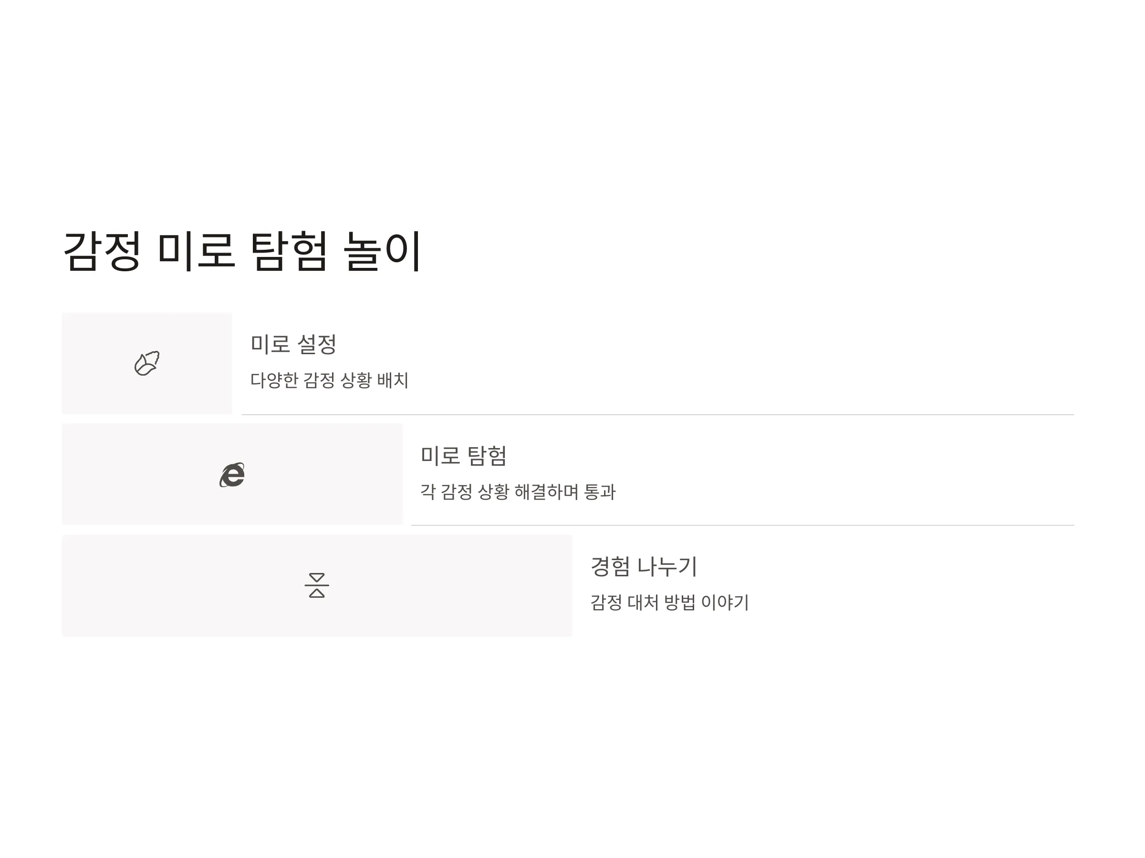1145x858 pixels.
Task: Click the corn leaf icon beside 미로 설정
Action: pos(147,363)
